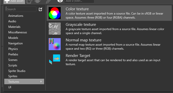Choose the Normal map texture title

coord(83,40)
